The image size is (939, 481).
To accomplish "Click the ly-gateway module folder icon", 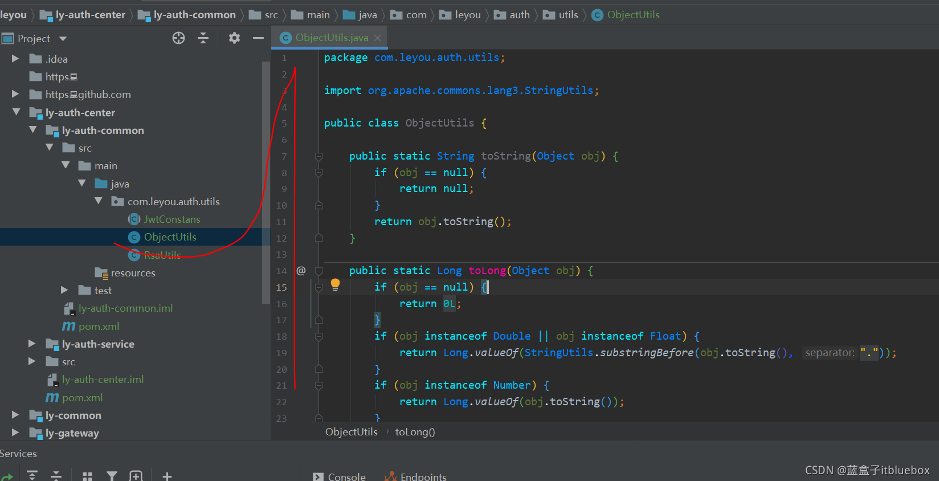I will tap(36, 433).
